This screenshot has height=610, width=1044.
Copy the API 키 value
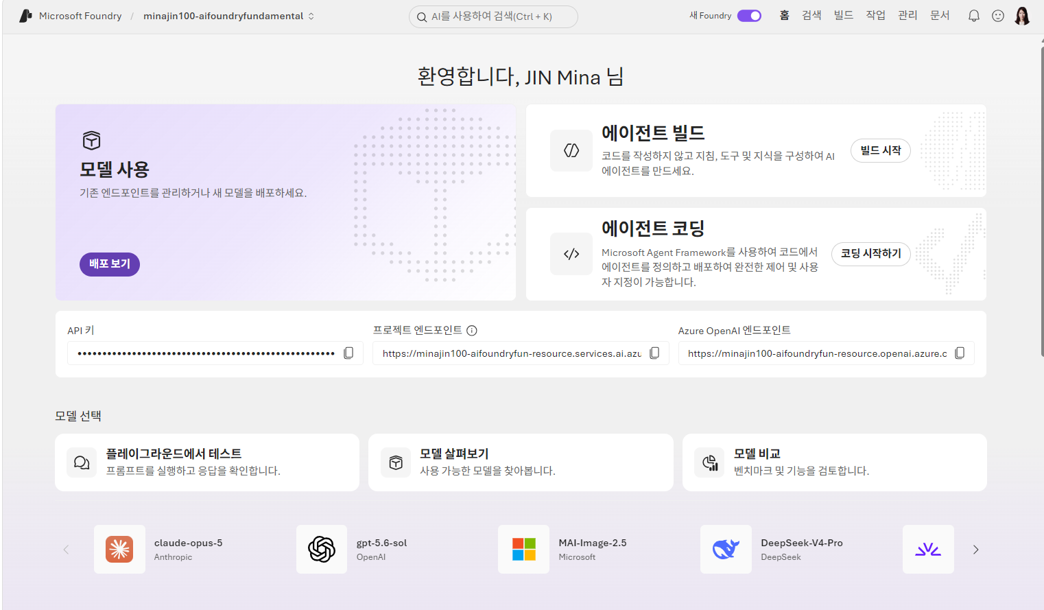click(348, 353)
